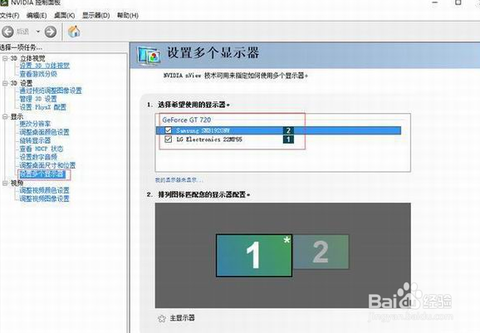Open 设置 3D 立体视觉 task
The height and width of the screenshot is (333, 480).
(x=45, y=66)
